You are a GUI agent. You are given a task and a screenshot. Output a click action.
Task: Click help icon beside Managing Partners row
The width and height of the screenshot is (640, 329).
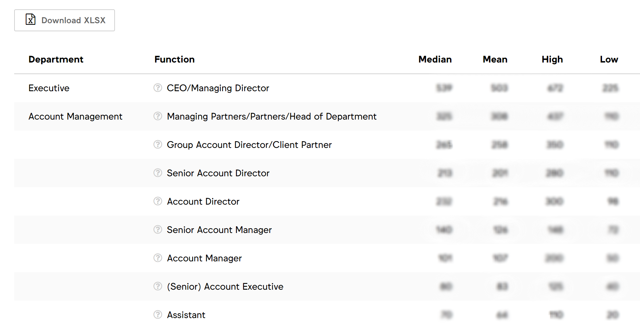158,116
